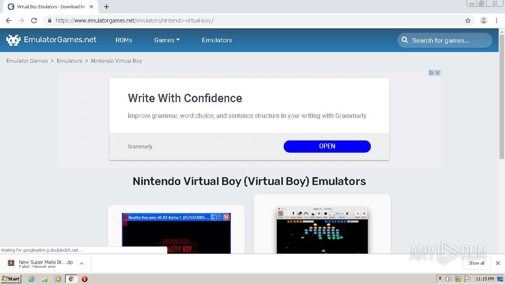Image resolution: width=505 pixels, height=284 pixels.
Task: Click the blue OPEN ad button
Action: pos(327,146)
